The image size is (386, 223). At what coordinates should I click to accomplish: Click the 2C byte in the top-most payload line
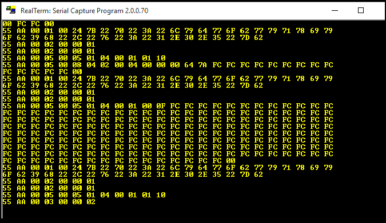pos(77,38)
